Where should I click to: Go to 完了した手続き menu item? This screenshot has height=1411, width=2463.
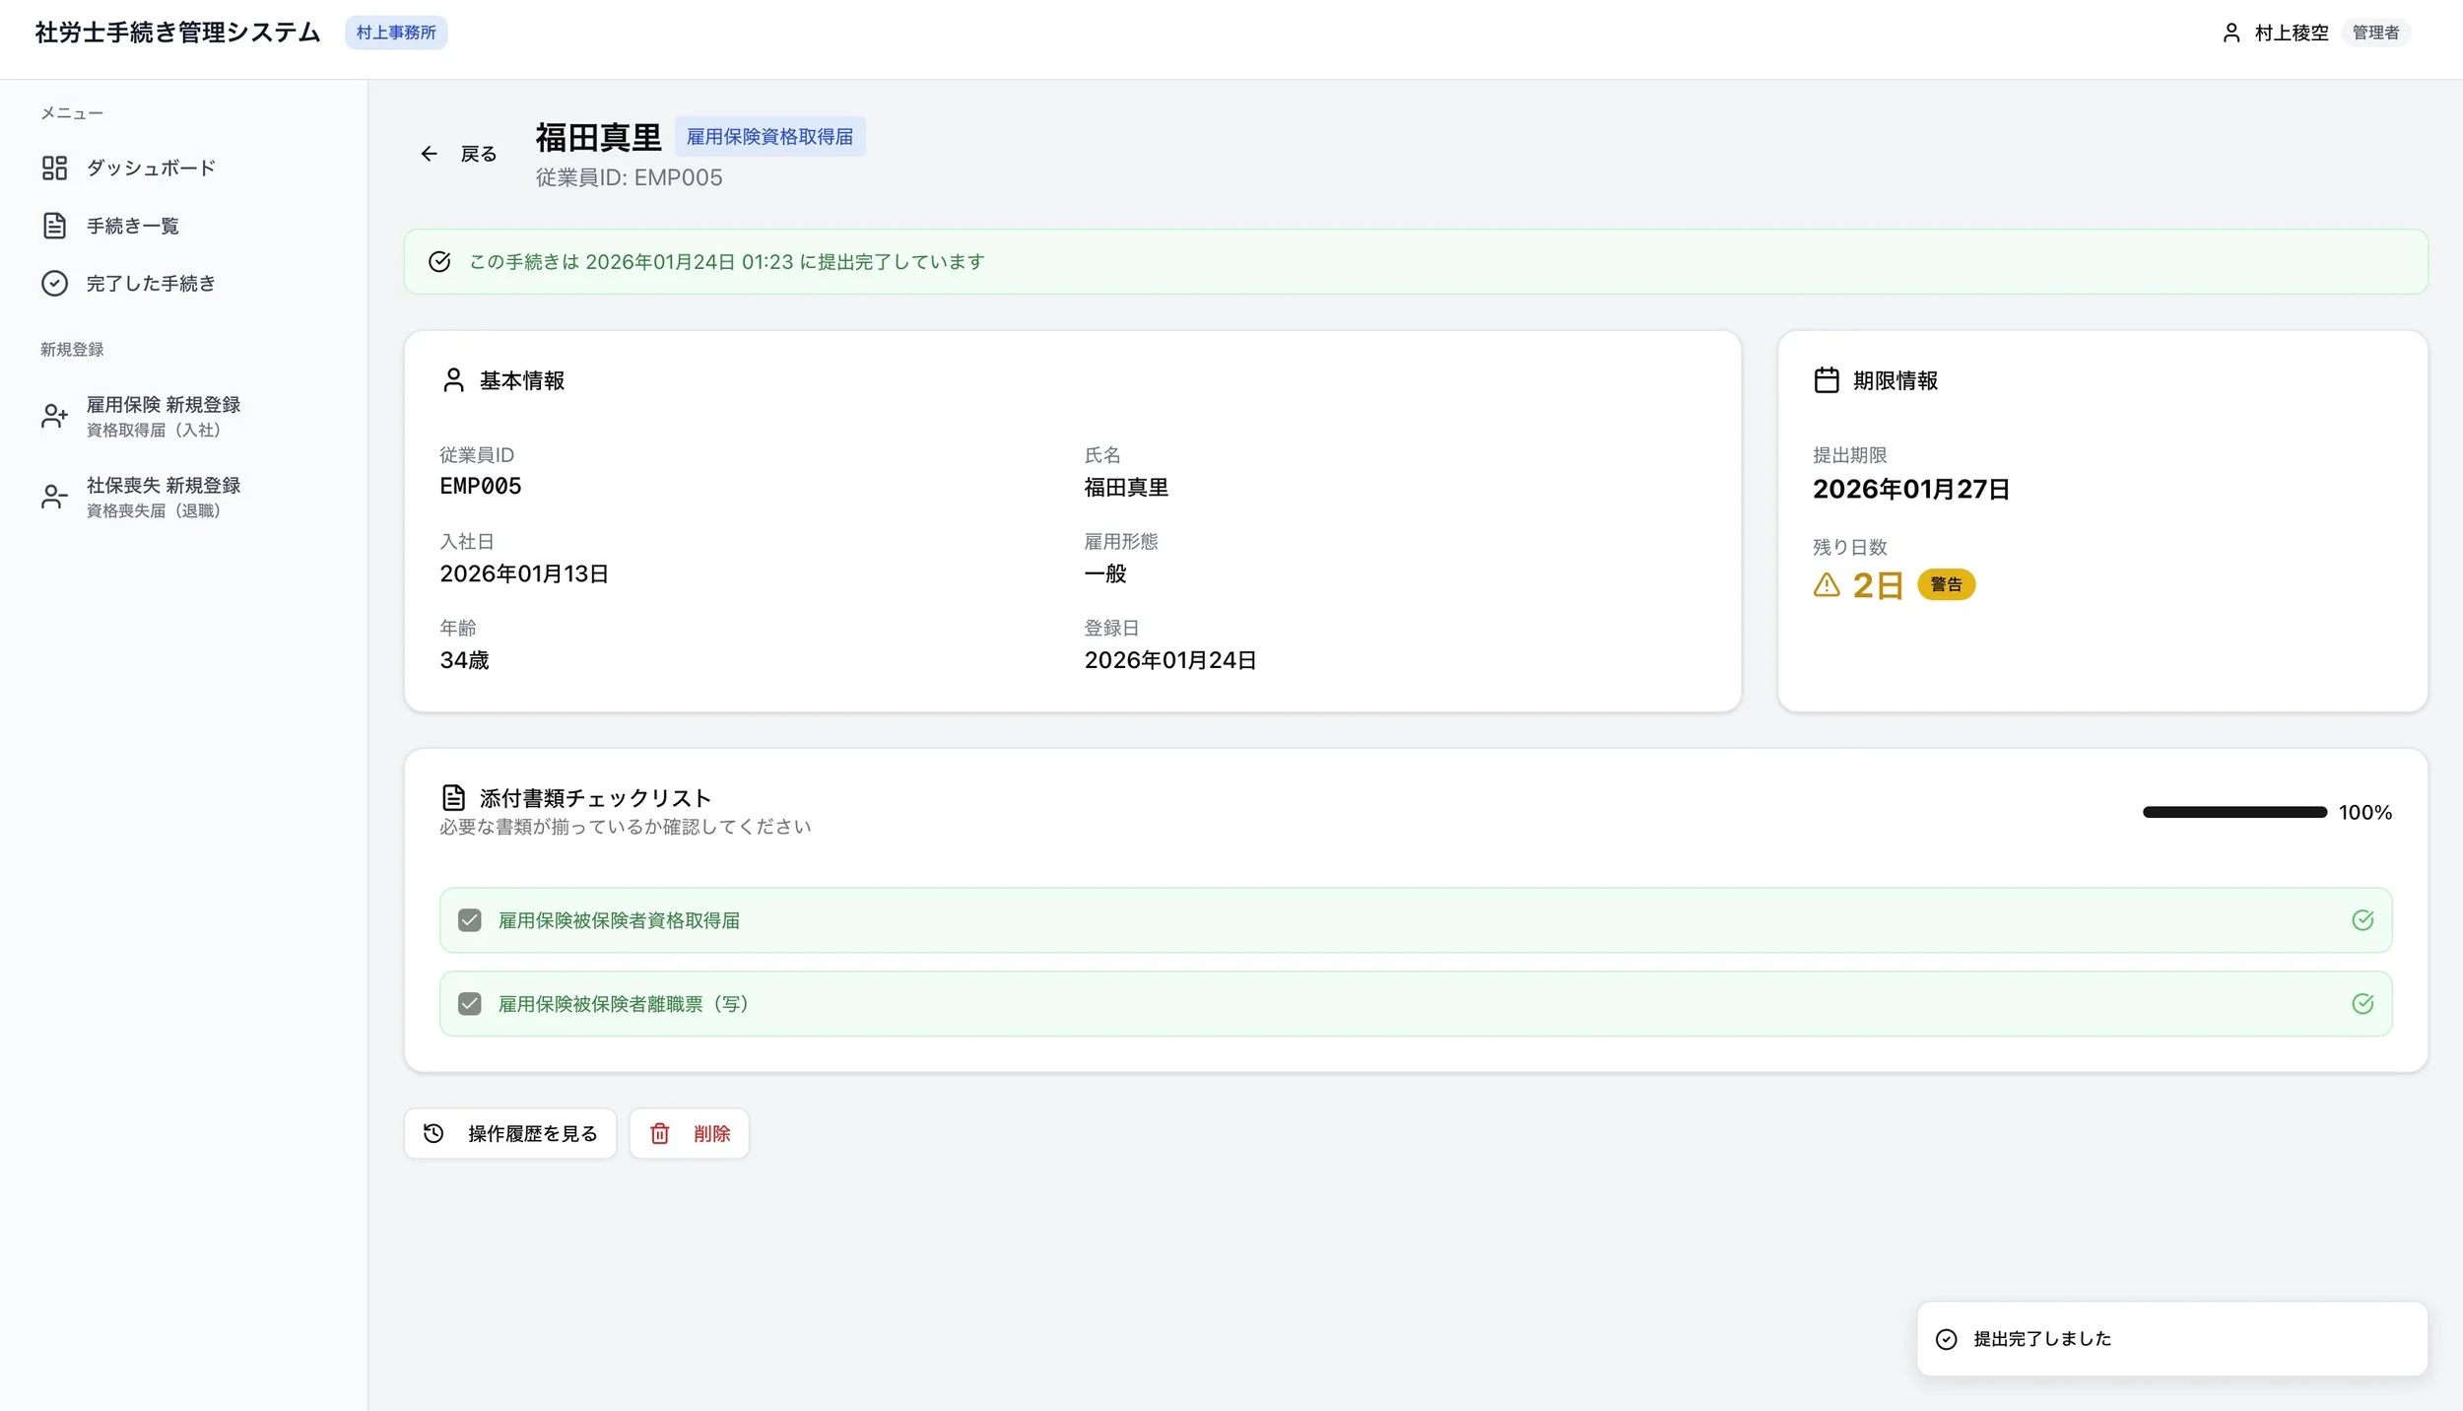[x=150, y=284]
